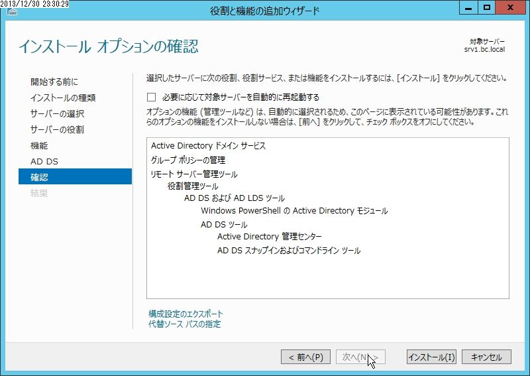Click リモート サーバー管理ツール in list

(194, 174)
